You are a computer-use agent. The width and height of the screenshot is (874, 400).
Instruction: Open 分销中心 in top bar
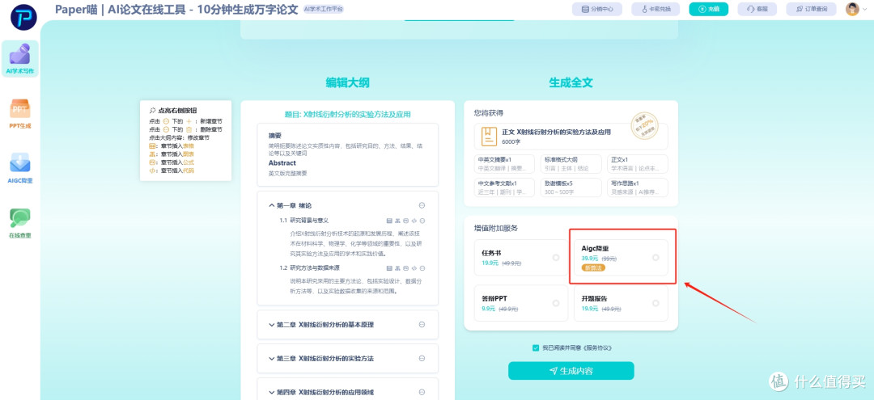(597, 9)
